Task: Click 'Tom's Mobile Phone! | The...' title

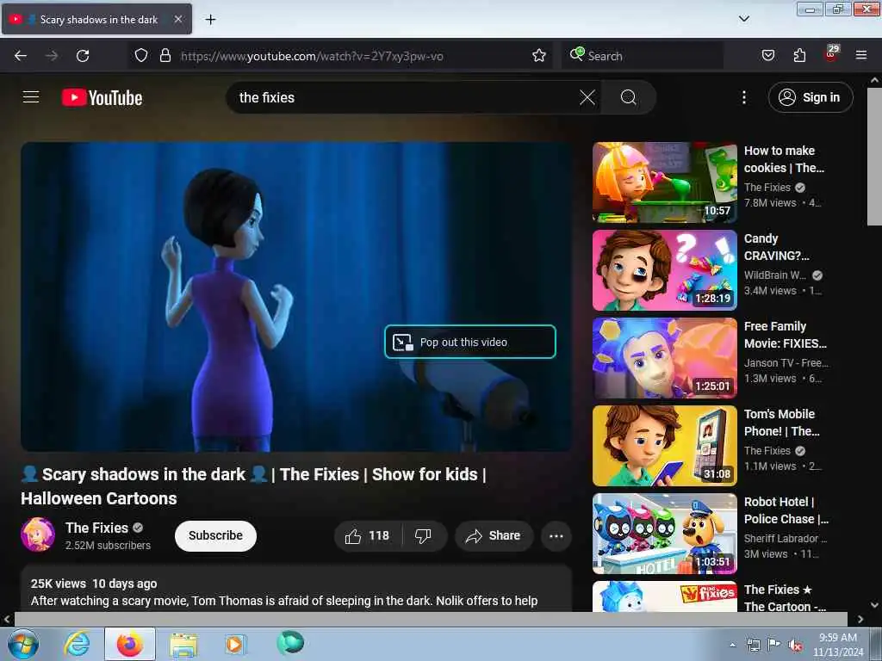Action: click(782, 422)
